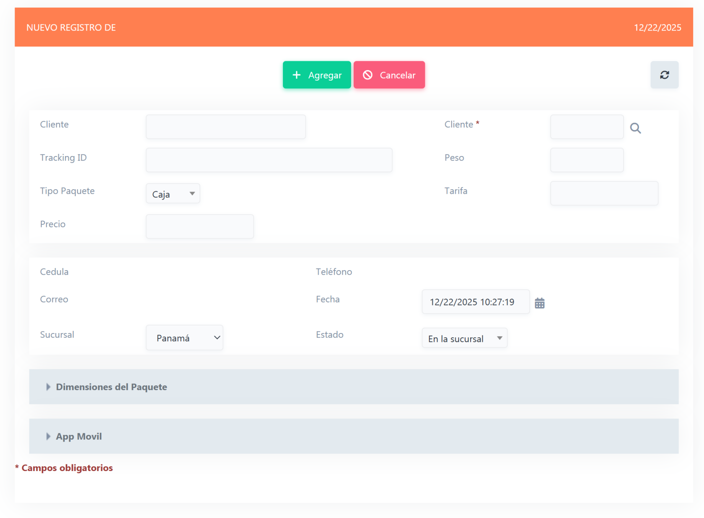Click the left Cliente text field
Image resolution: width=704 pixels, height=518 pixels.
(225, 127)
